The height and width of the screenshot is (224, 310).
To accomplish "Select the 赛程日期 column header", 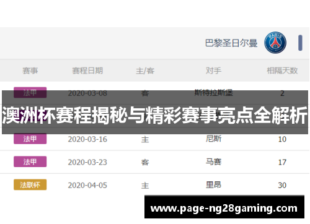I will (x=87, y=71).
